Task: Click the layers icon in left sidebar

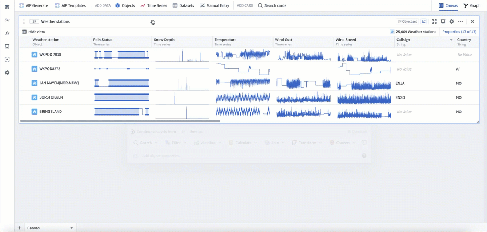Action: pos(7,7)
